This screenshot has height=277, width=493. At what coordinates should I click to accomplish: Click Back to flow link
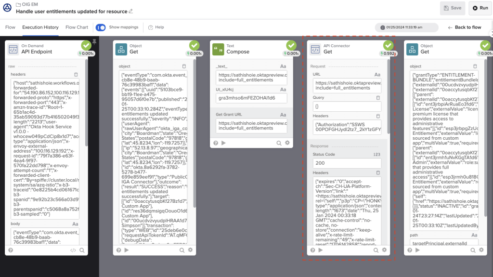[464, 27]
